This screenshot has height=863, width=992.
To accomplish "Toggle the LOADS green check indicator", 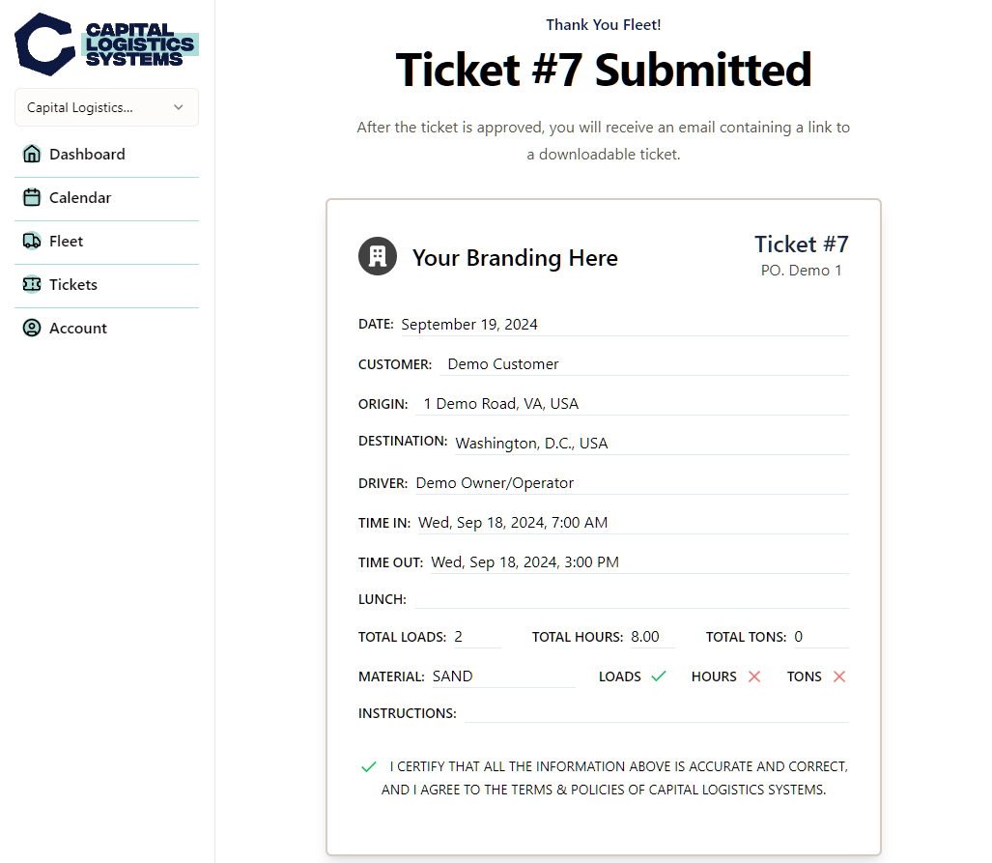I will (659, 676).
